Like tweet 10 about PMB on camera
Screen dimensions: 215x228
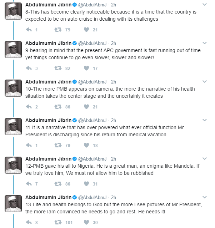[86, 107]
